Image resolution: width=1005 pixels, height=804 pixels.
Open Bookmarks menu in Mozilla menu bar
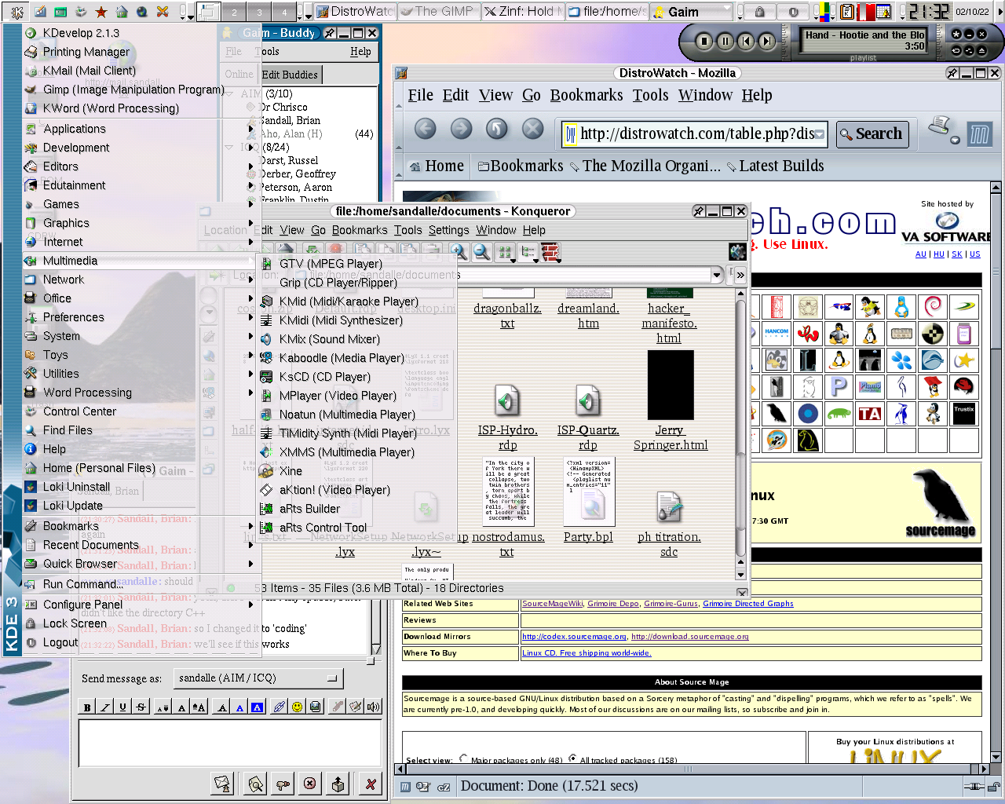[586, 95]
